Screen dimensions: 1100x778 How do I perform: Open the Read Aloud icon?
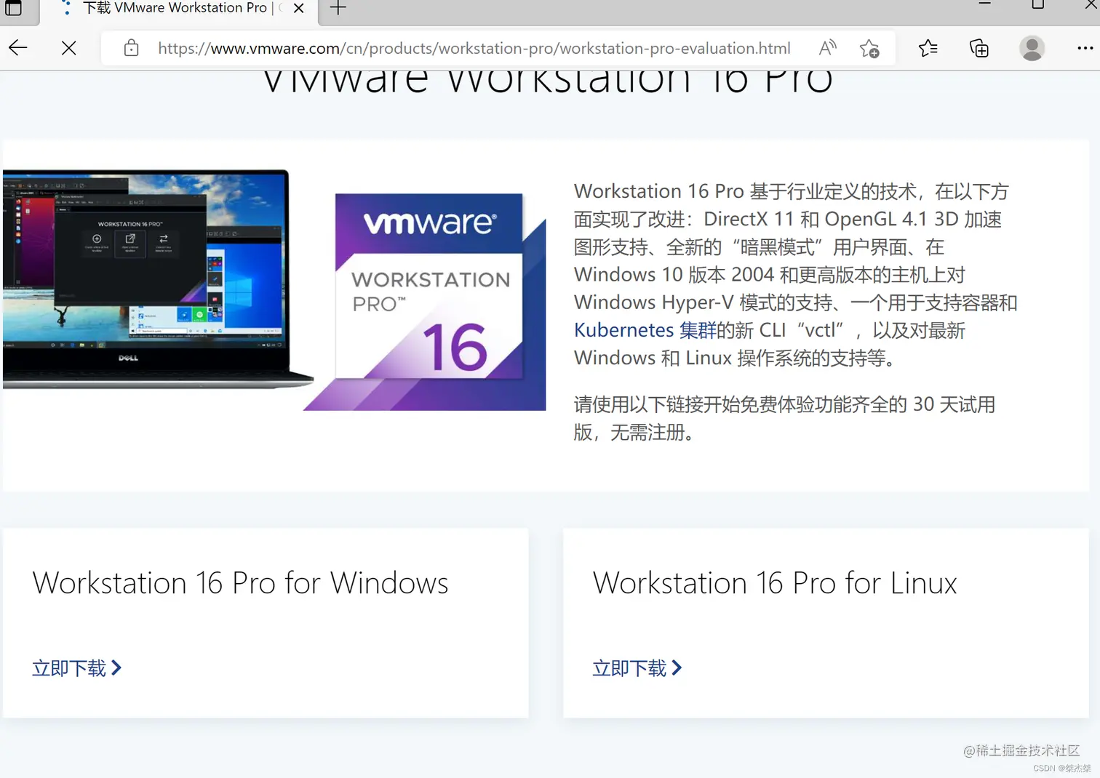(827, 48)
